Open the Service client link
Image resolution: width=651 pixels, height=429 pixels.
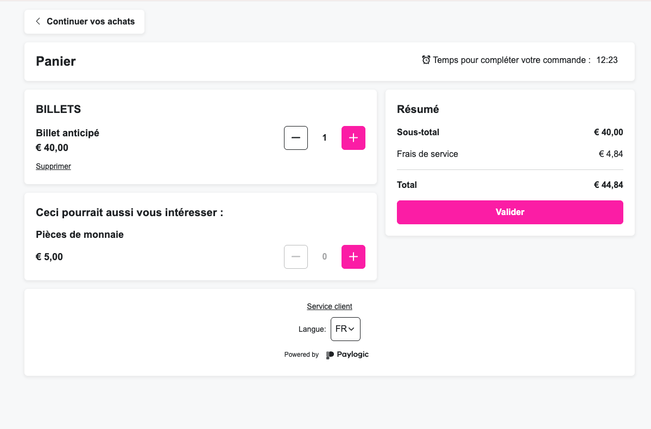[330, 306]
